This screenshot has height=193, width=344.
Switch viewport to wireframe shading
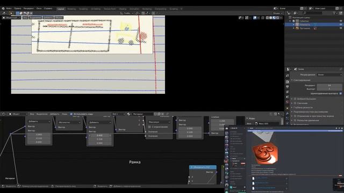point(268,18)
